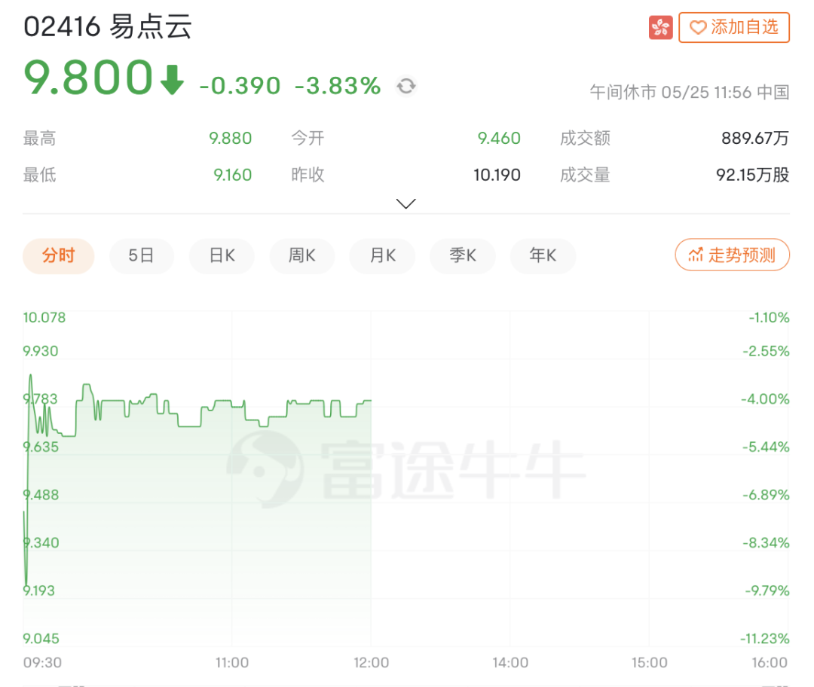Click the 11:00 label on the time axis

[x=232, y=663]
